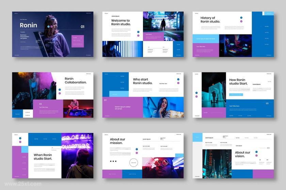Click the blue dot beside About our vision

[x=256, y=152]
